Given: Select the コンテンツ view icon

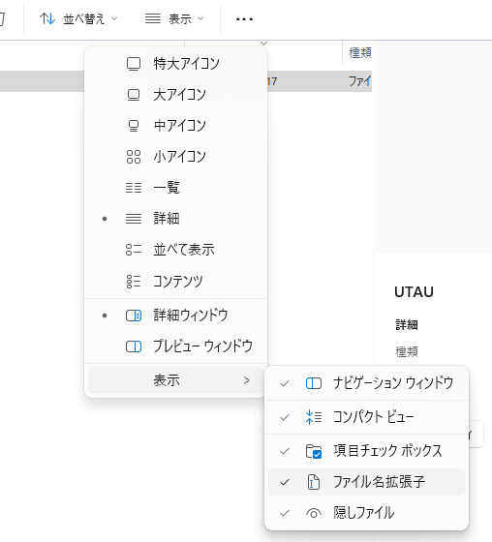Looking at the screenshot, I should coord(134,282).
